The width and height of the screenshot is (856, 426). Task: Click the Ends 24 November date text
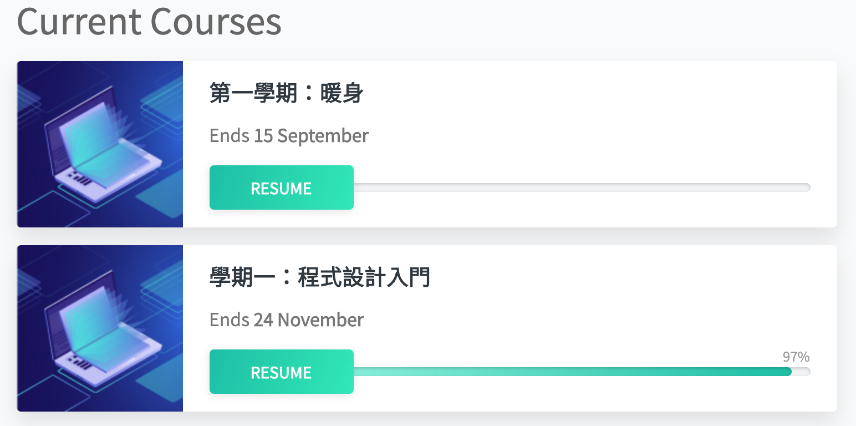point(287,320)
